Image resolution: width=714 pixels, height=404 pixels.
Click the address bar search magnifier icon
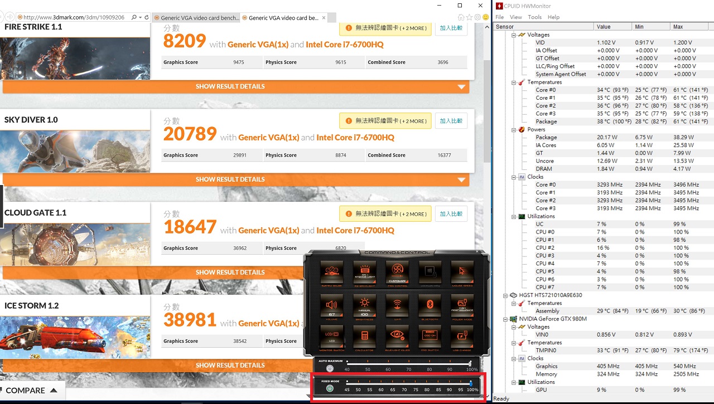coord(134,17)
